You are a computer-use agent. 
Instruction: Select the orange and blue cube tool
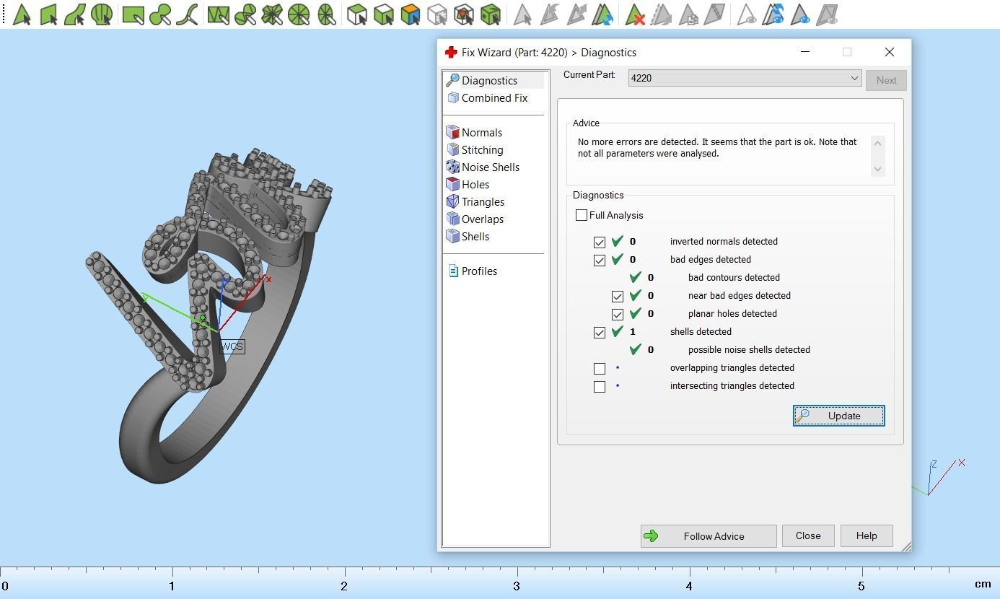(411, 14)
